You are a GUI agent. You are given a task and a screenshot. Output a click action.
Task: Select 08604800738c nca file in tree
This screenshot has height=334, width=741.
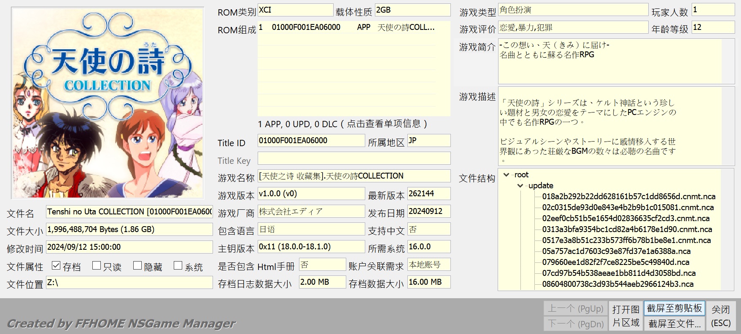tap(617, 284)
